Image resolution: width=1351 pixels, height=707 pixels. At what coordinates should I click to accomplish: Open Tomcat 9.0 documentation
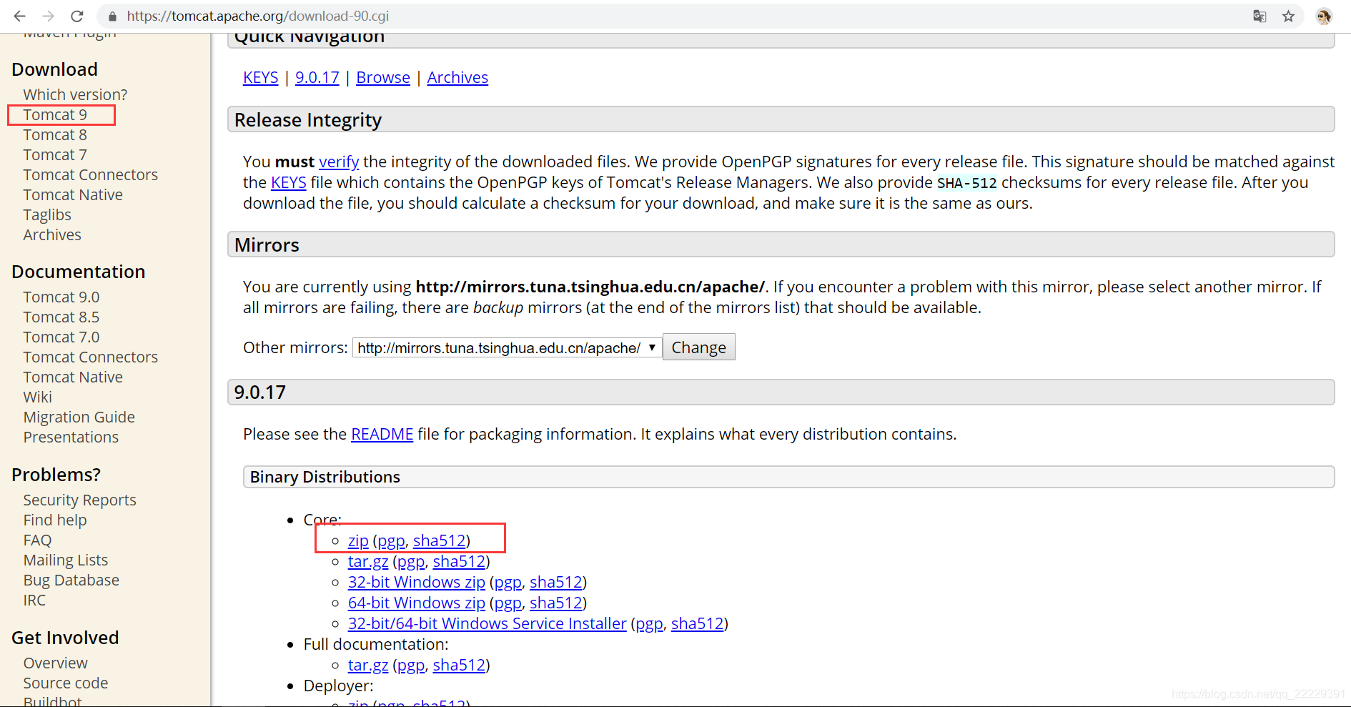61,297
